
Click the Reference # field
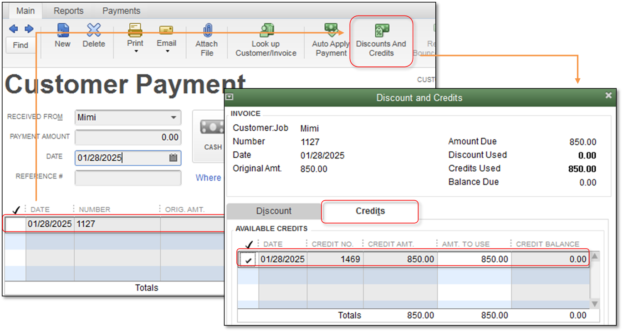coord(128,178)
